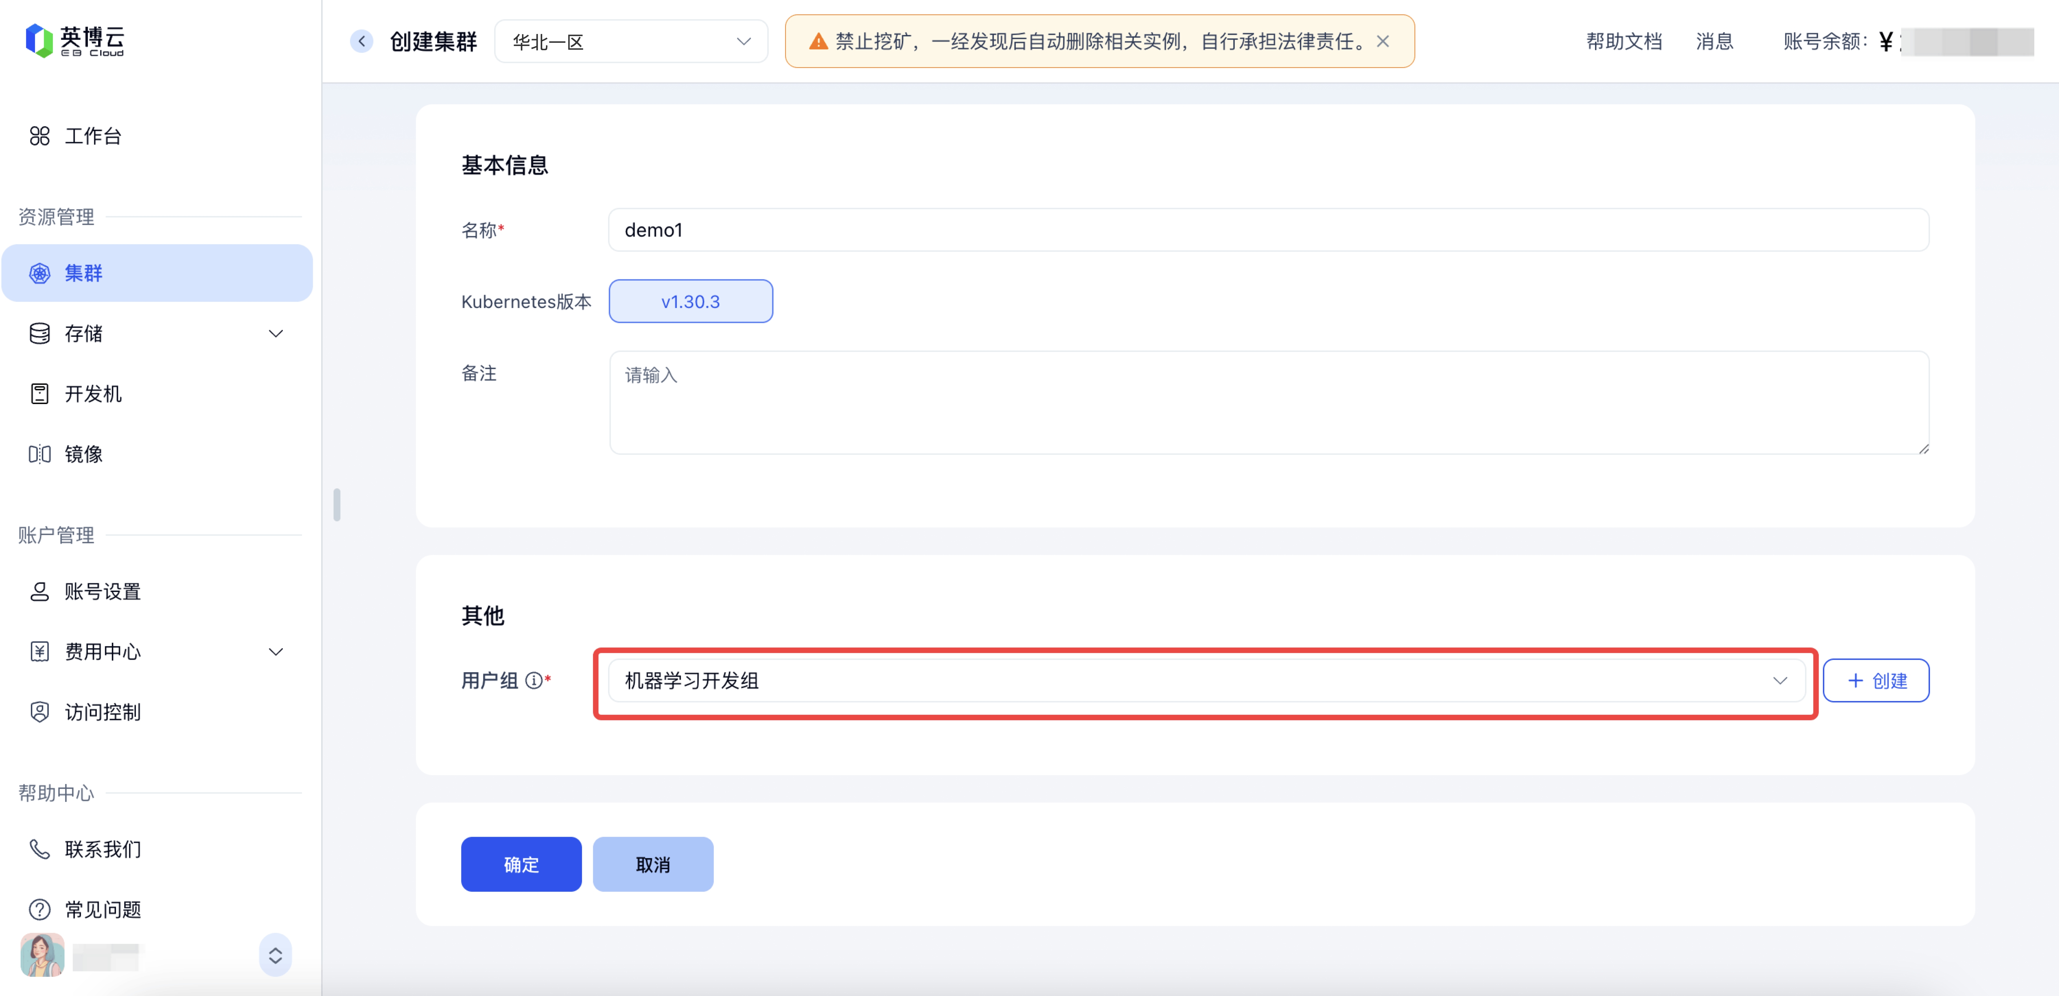Viewport: 2059px width, 996px height.
Task: Click the 开发机 machine icon
Action: coord(39,394)
